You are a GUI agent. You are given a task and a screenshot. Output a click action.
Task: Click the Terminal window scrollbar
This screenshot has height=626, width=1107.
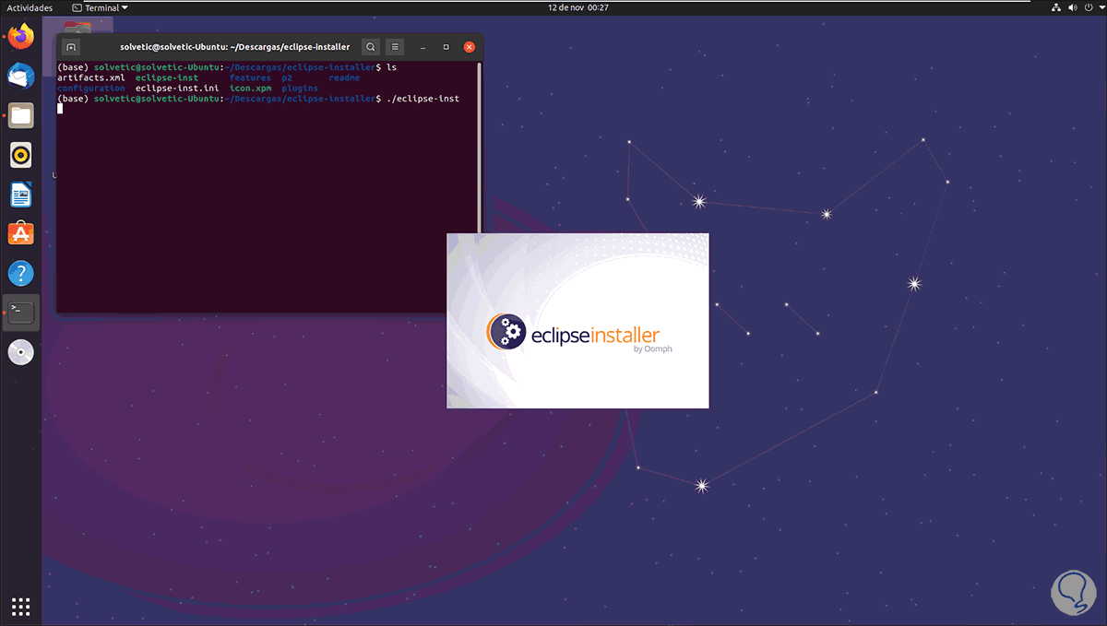coord(479,146)
